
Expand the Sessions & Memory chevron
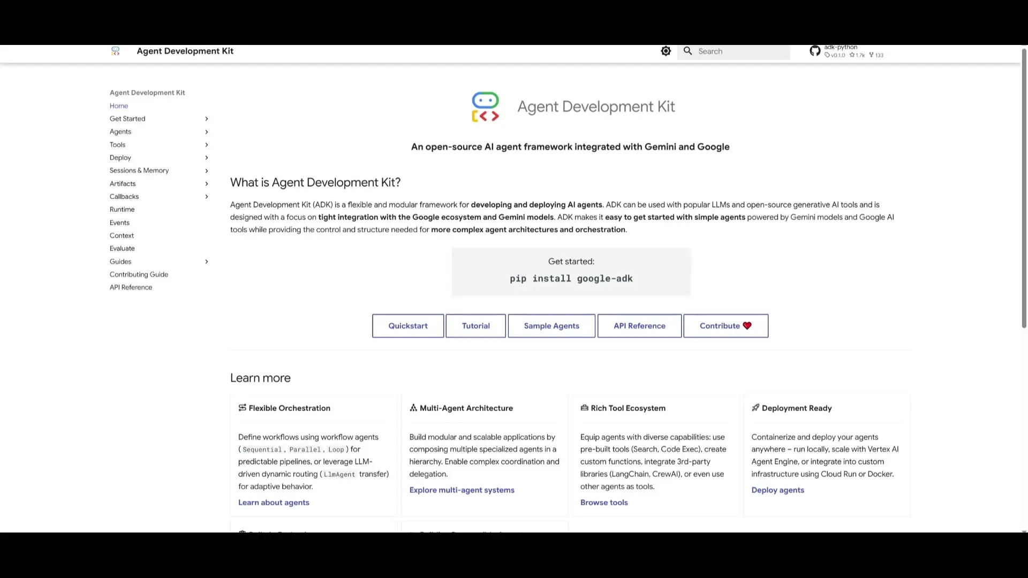pos(207,171)
